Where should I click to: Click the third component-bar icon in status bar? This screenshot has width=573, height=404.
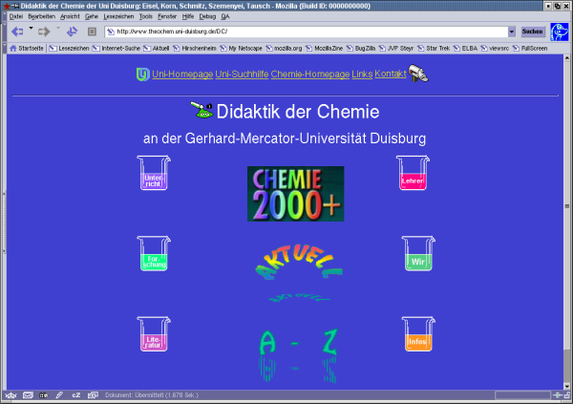(x=44, y=395)
